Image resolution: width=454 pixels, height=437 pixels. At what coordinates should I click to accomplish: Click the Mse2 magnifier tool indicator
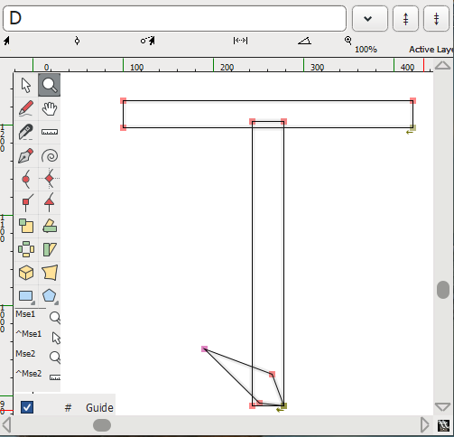pos(55,357)
